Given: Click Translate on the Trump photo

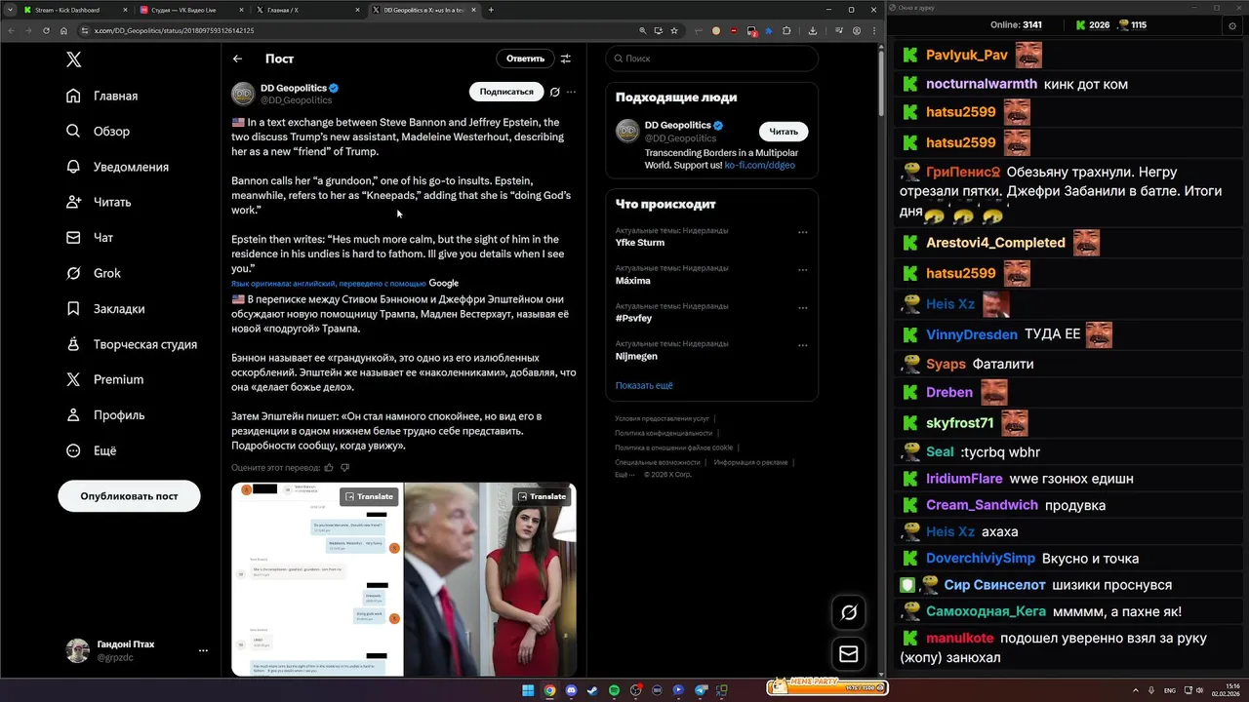Looking at the screenshot, I should (542, 496).
